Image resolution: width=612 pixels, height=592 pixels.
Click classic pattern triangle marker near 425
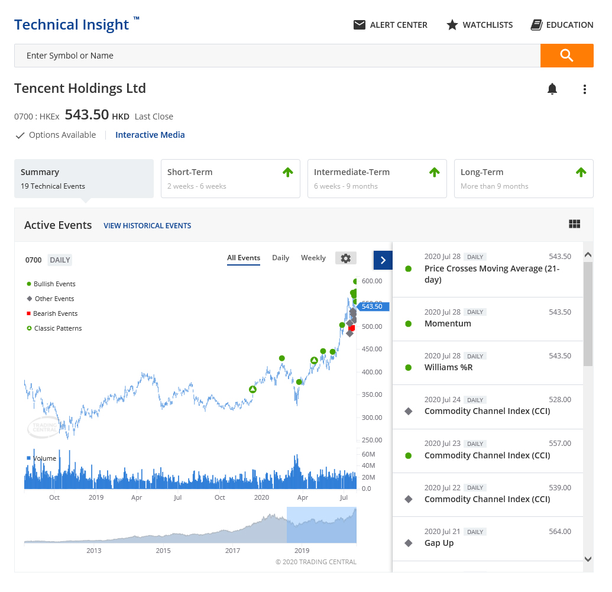click(x=314, y=360)
